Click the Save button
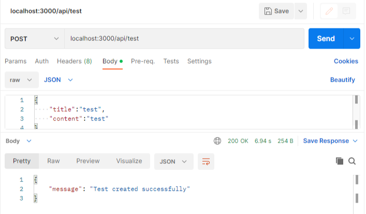The image size is (366, 214). tap(276, 11)
